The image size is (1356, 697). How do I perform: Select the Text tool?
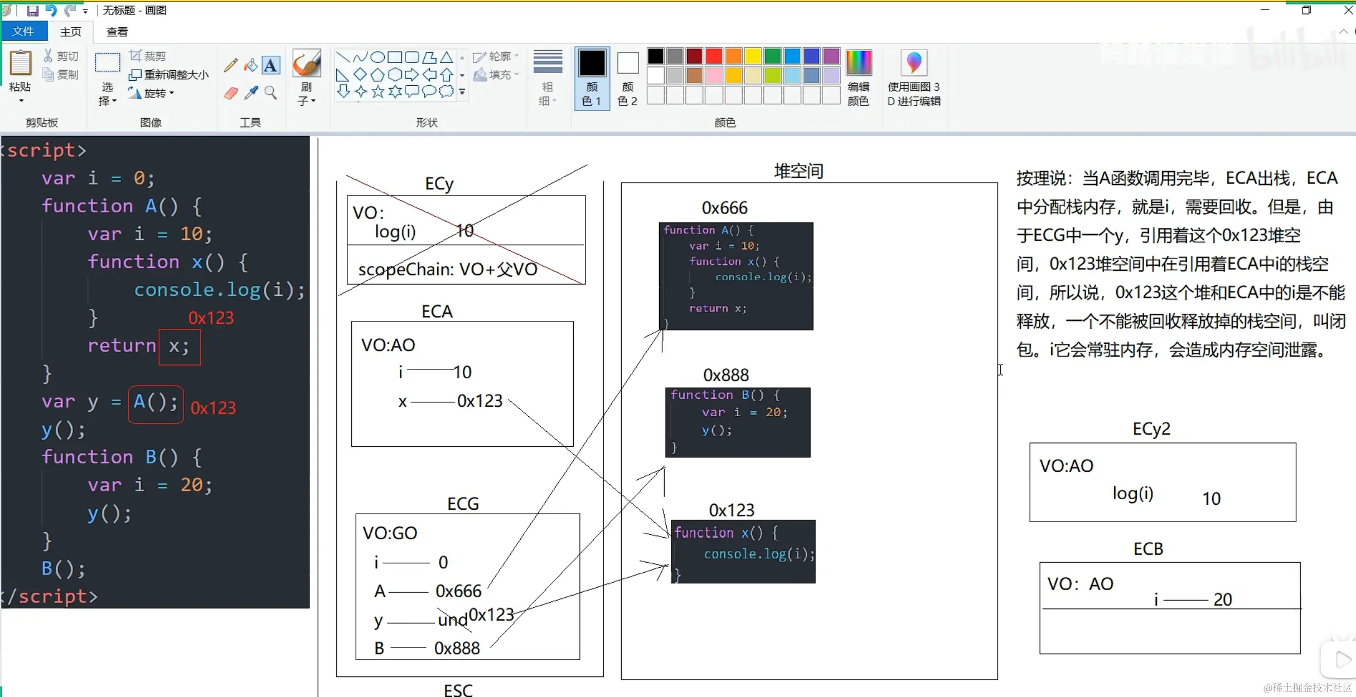(x=271, y=65)
